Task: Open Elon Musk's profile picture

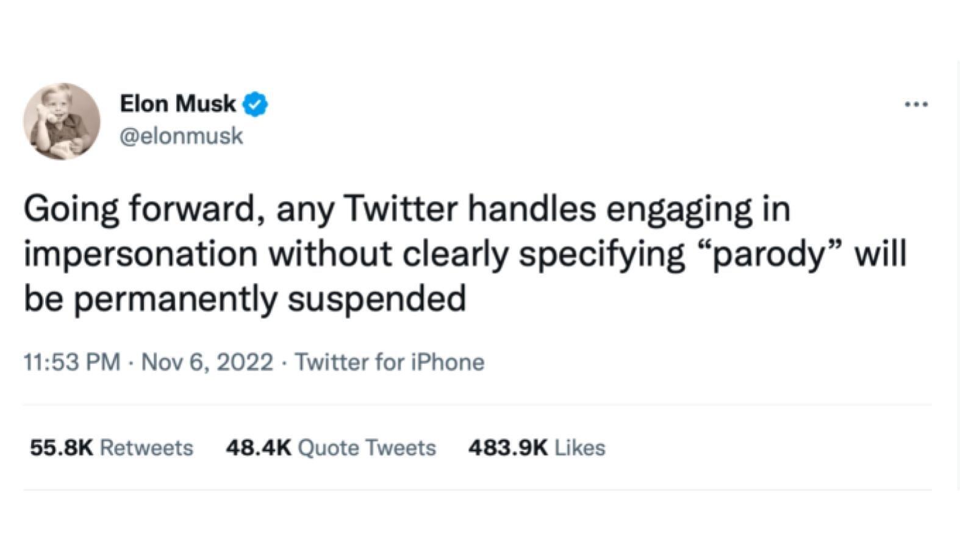Action: point(62,121)
